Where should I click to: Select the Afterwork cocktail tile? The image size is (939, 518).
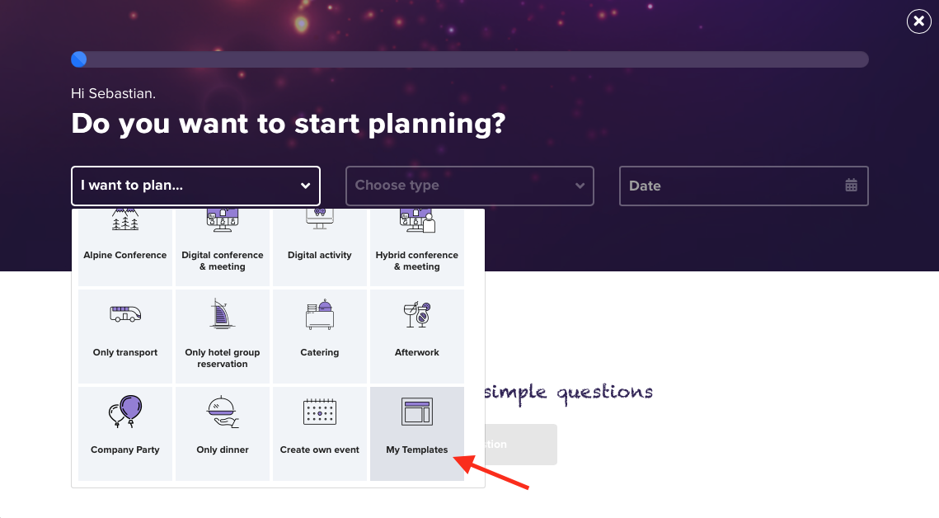point(417,336)
